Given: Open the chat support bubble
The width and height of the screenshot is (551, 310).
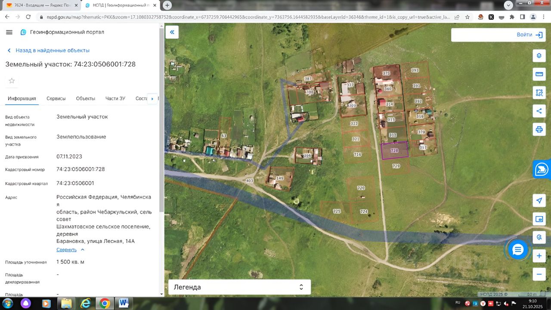Looking at the screenshot, I should click(x=517, y=249).
